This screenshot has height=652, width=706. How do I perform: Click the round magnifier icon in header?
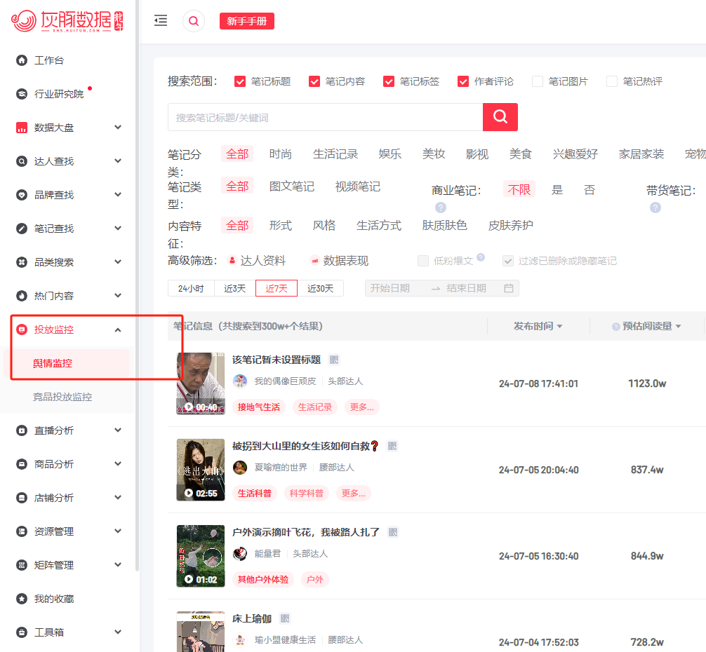coord(194,21)
